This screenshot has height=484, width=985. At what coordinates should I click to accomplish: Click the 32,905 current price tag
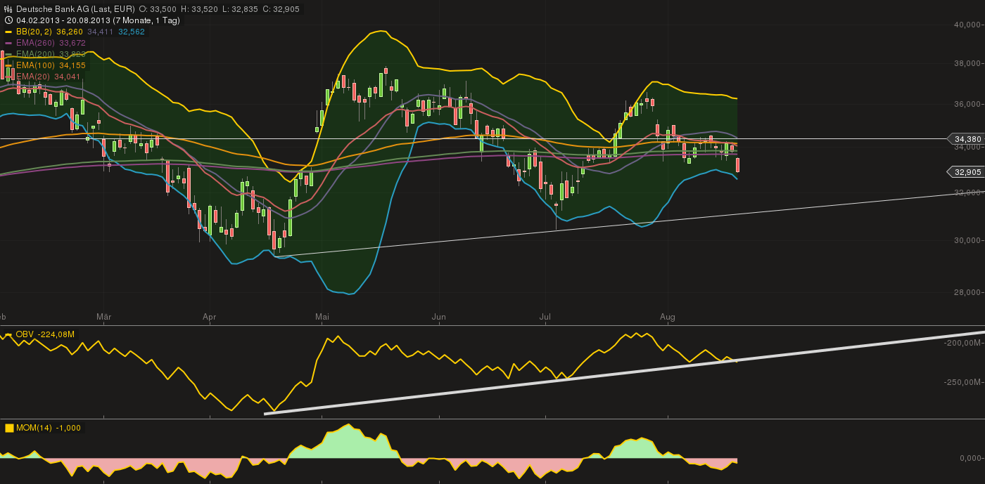(966, 171)
